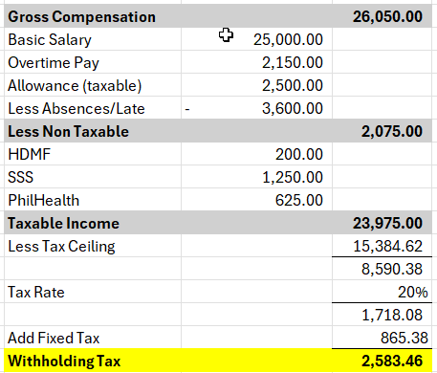The width and height of the screenshot is (437, 373).
Task: Select the yellow Withholding Tax 2,583.46 cell
Action: [382, 361]
